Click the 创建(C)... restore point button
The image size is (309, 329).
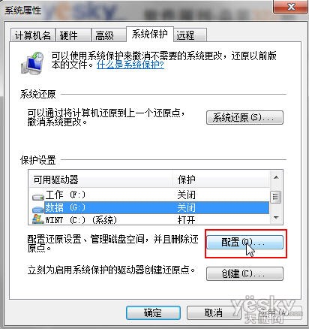pos(244,273)
